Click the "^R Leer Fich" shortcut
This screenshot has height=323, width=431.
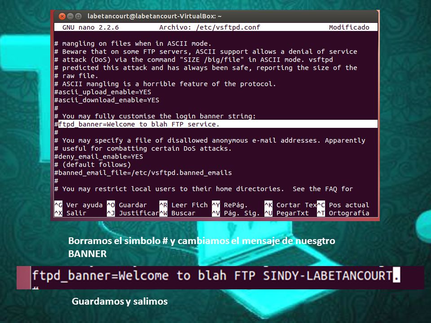tap(184, 205)
